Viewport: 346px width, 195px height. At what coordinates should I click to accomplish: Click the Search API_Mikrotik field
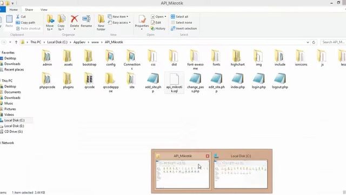point(332,42)
